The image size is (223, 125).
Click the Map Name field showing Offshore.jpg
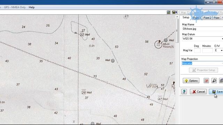(x=202, y=29)
